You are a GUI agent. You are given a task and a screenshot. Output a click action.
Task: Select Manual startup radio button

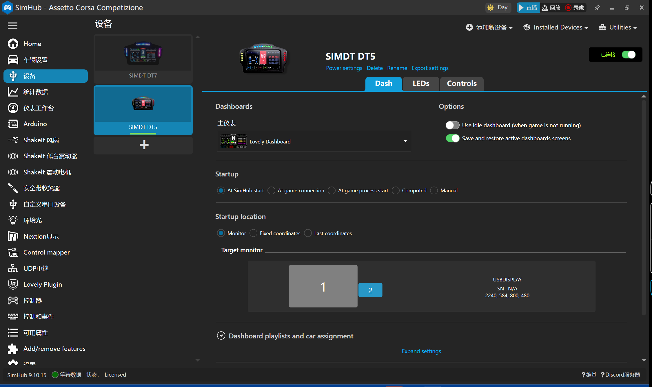[434, 190]
